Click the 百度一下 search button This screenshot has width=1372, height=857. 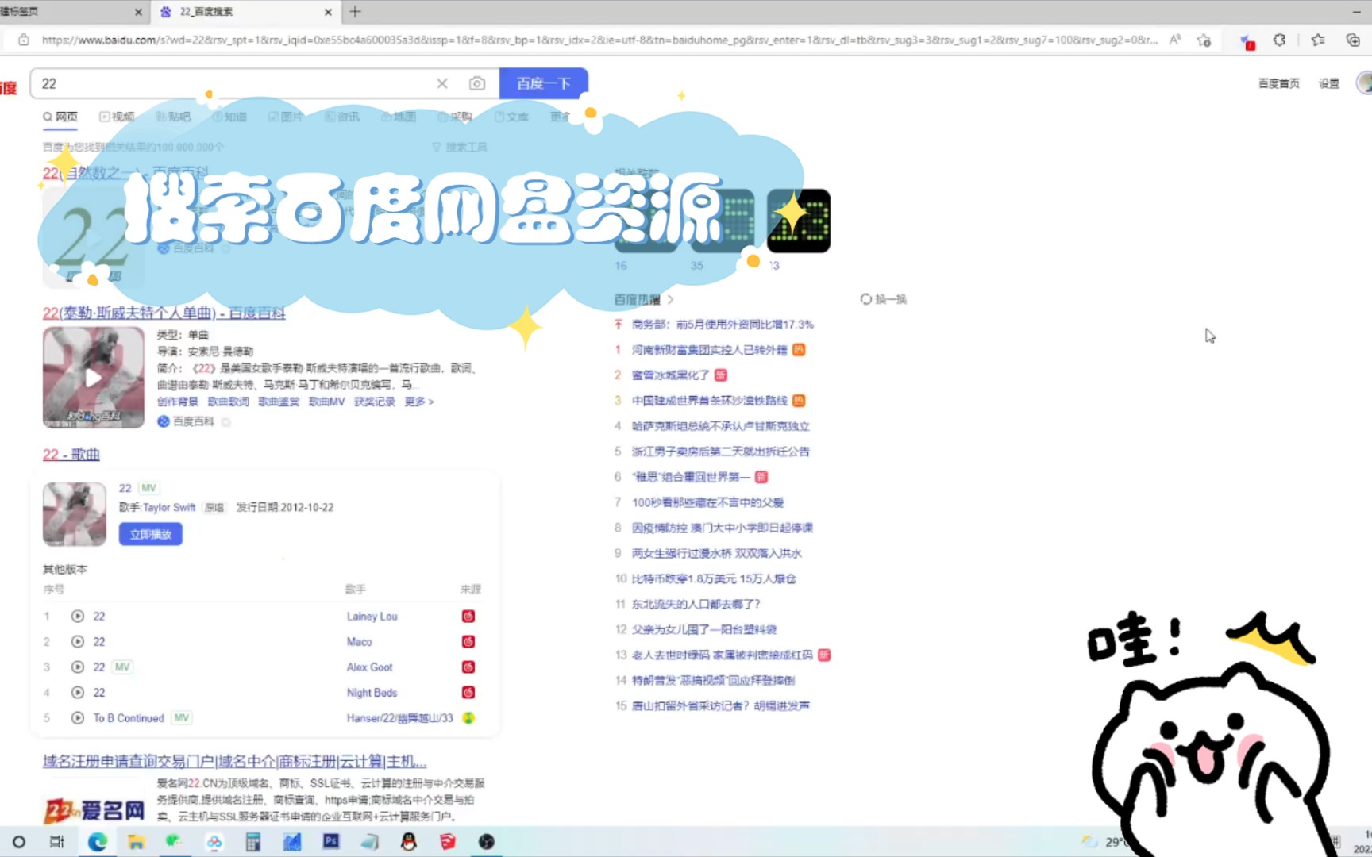click(543, 83)
